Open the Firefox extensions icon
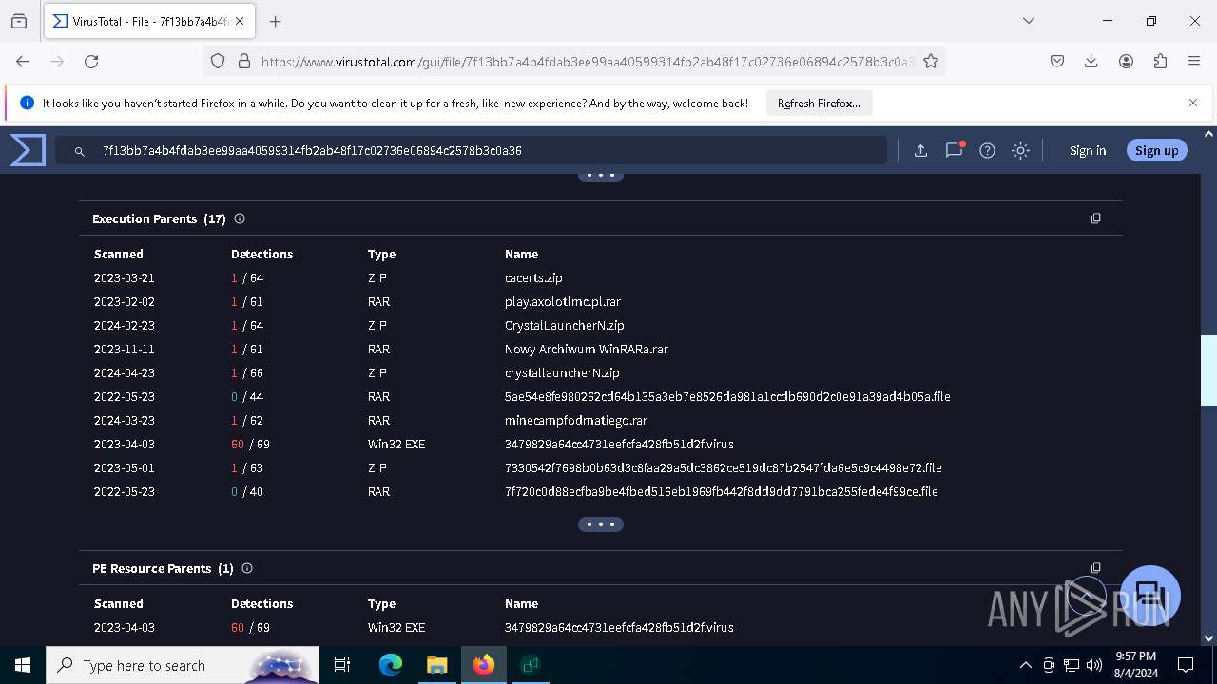This screenshot has height=684, width=1217. tap(1160, 61)
